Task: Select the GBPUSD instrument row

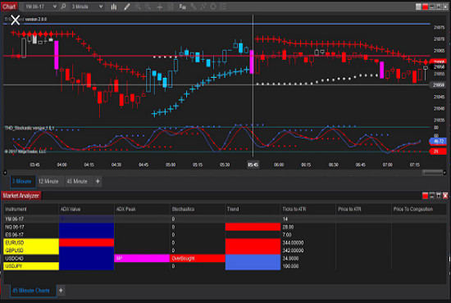Action: pos(225,251)
